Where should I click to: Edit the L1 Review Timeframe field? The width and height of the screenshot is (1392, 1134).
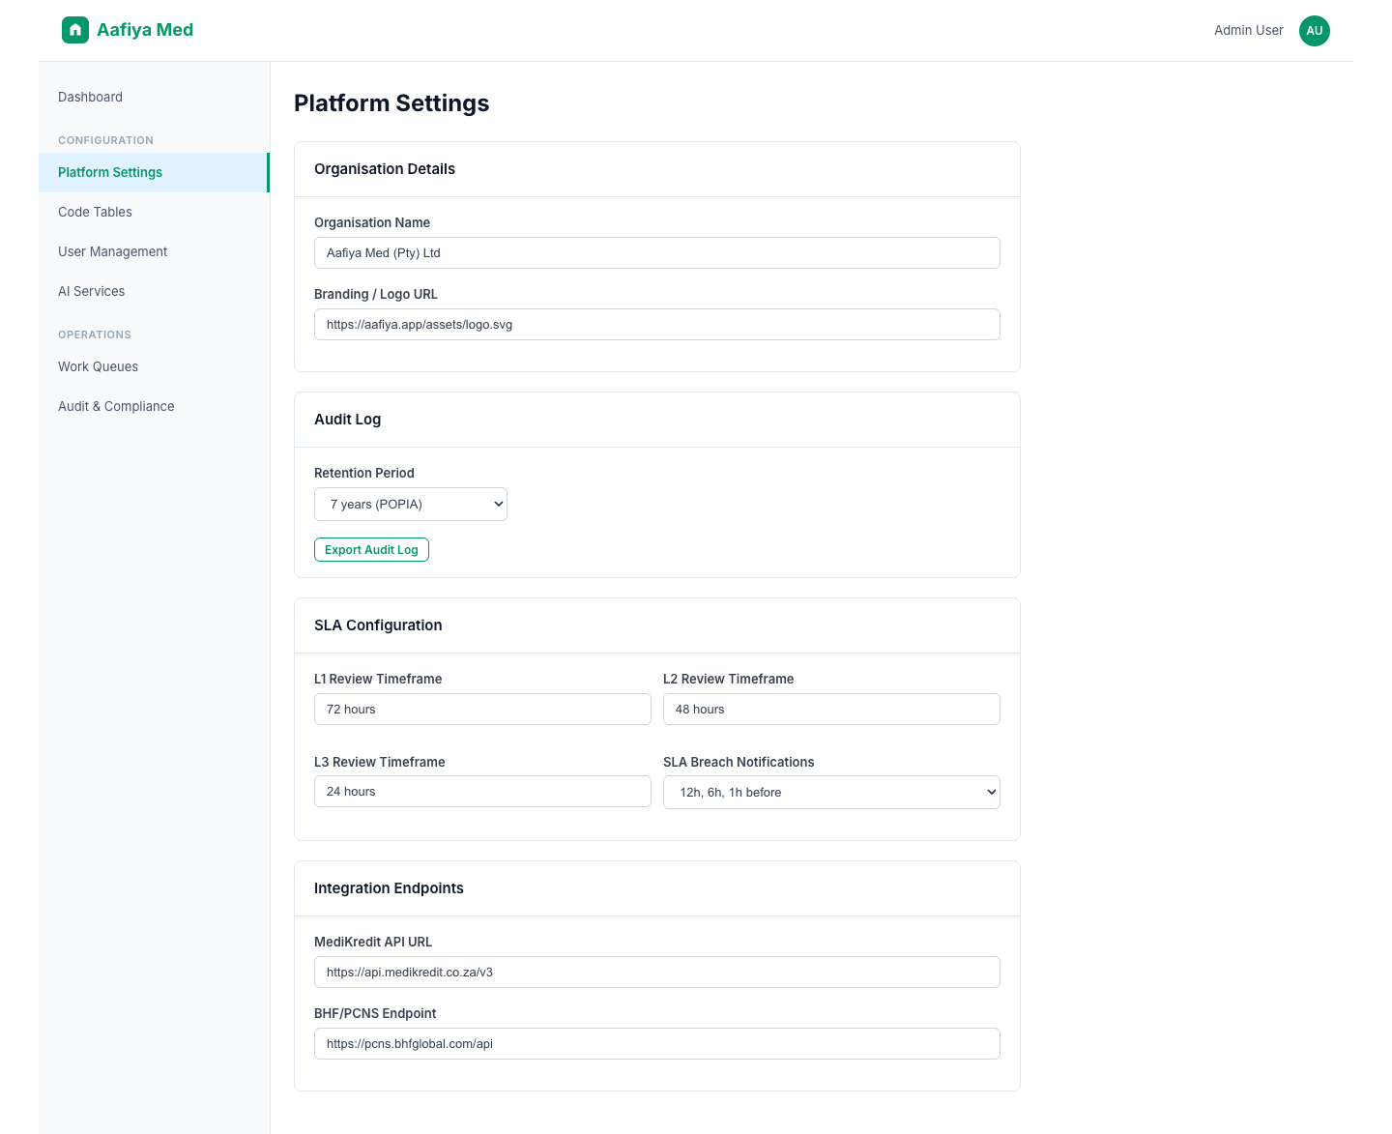(x=482, y=710)
